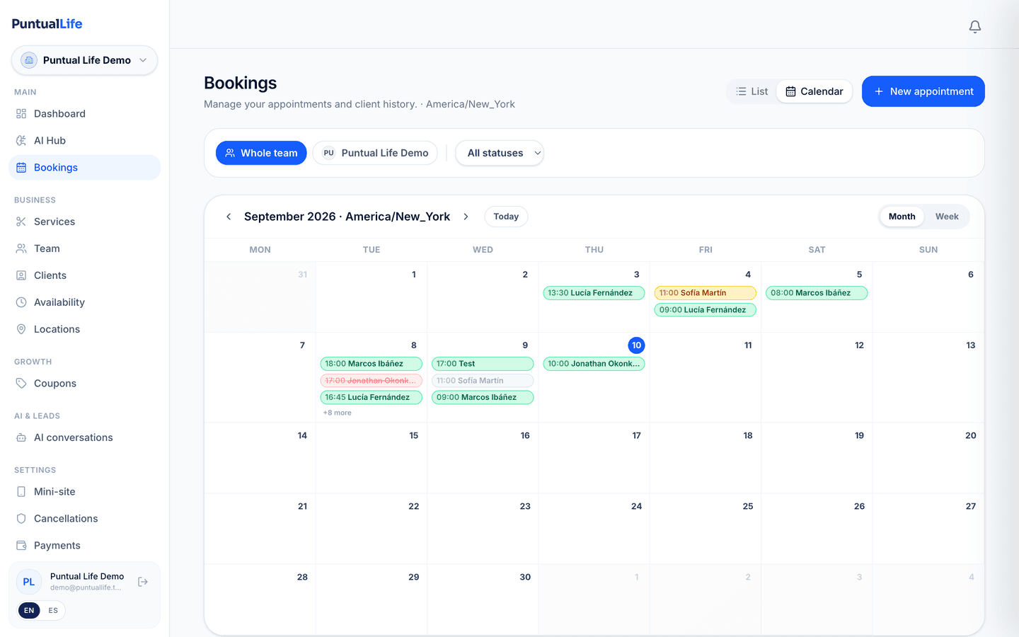Open 13:30 Lucía Fernández booking
Screen dimensions: 1019x637
click(594, 293)
